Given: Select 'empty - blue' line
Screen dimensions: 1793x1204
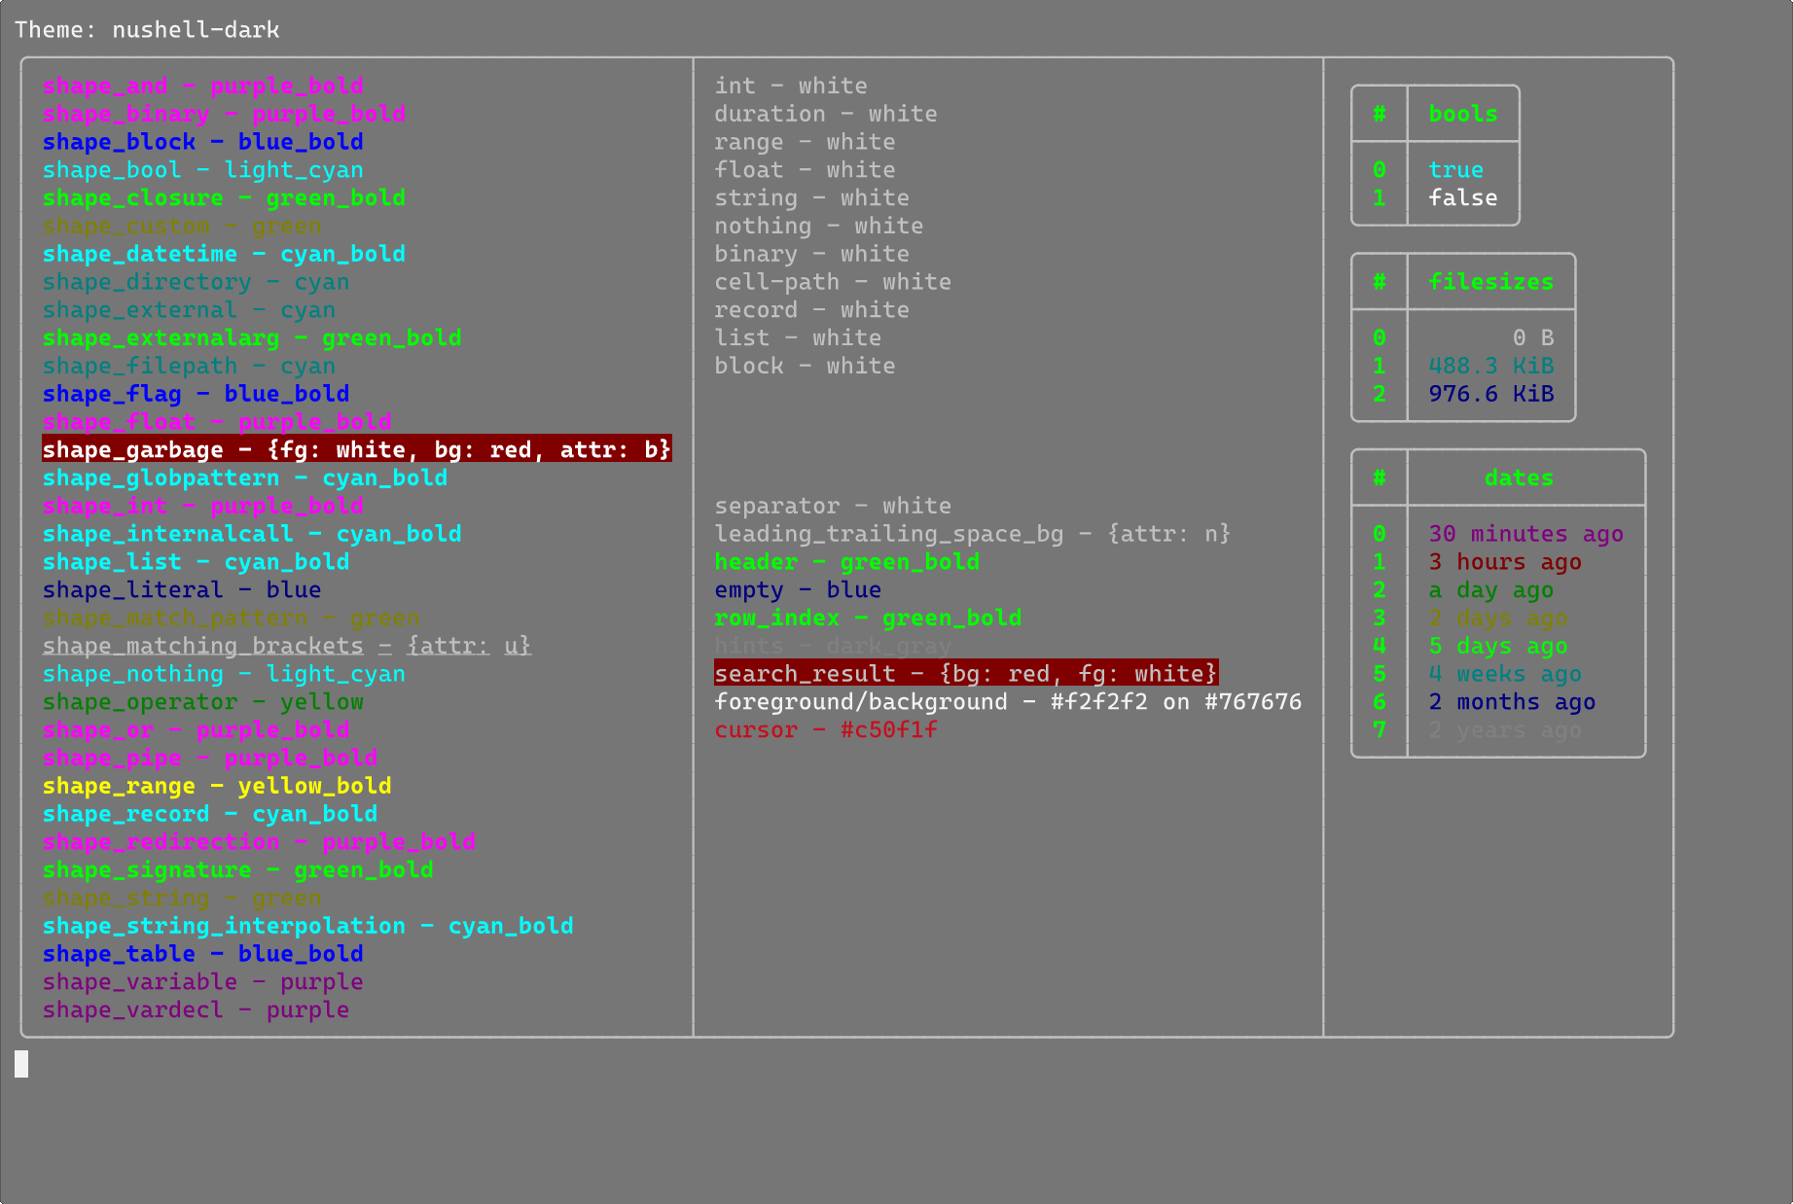Looking at the screenshot, I should [798, 590].
